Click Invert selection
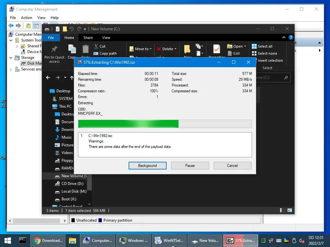This screenshot has width=330, height=247. coord(270,60)
